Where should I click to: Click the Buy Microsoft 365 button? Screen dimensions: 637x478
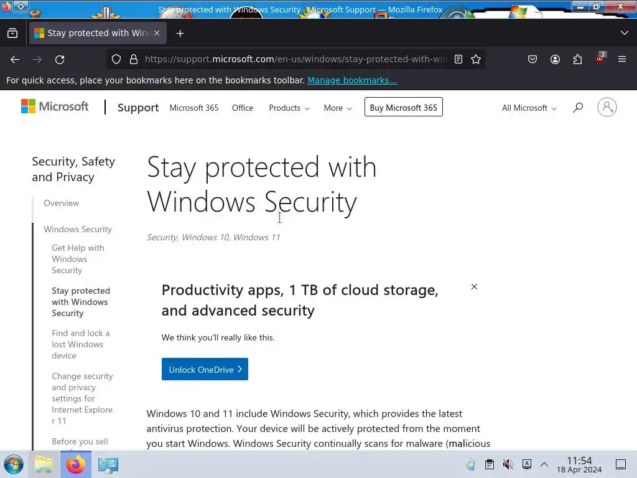403,107
